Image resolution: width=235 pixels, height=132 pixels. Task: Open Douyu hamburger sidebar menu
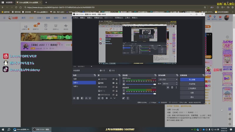click(4, 18)
